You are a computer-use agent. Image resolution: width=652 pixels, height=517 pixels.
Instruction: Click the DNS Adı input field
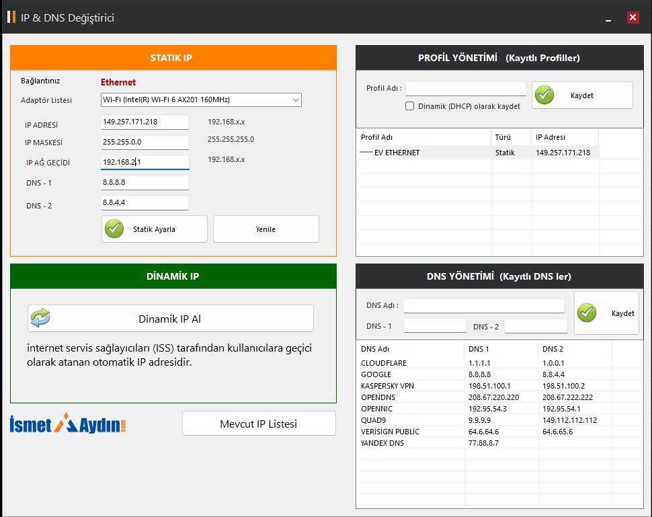pyautogui.click(x=484, y=306)
